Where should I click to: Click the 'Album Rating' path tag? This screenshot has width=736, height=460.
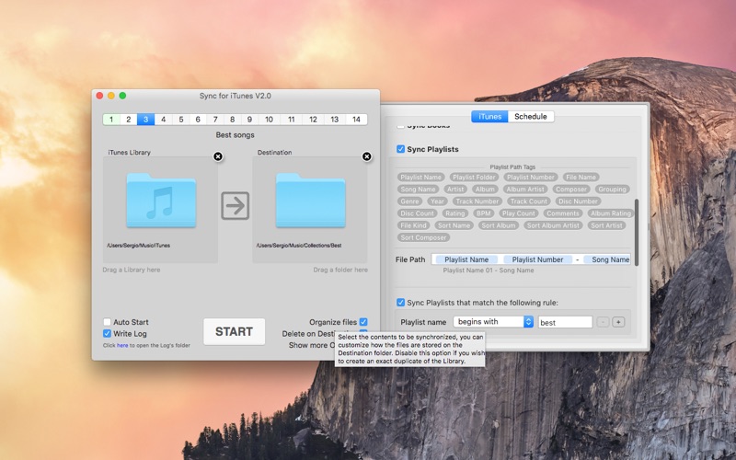click(x=610, y=213)
